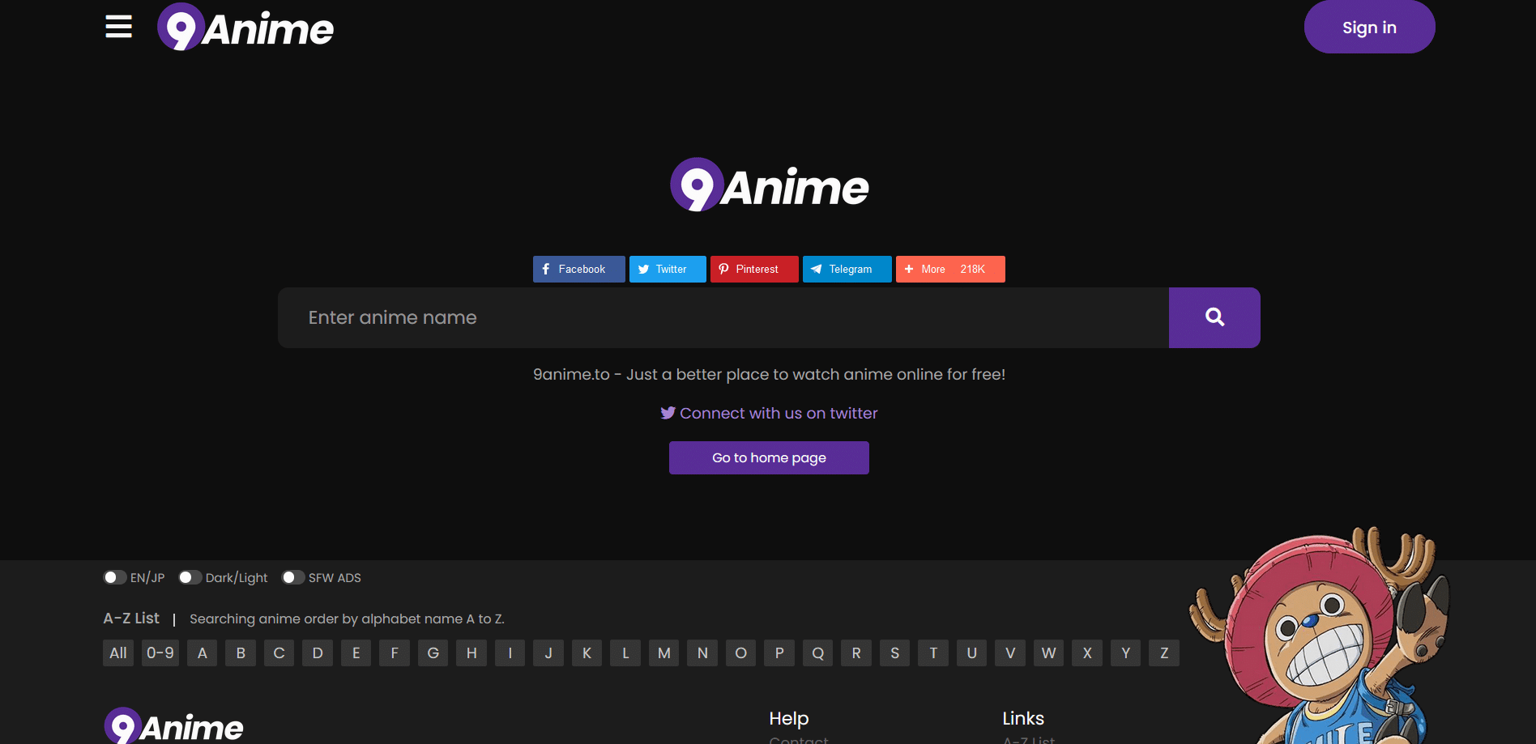This screenshot has height=744, width=1536.
Task: Share on Telegram
Action: tap(847, 269)
